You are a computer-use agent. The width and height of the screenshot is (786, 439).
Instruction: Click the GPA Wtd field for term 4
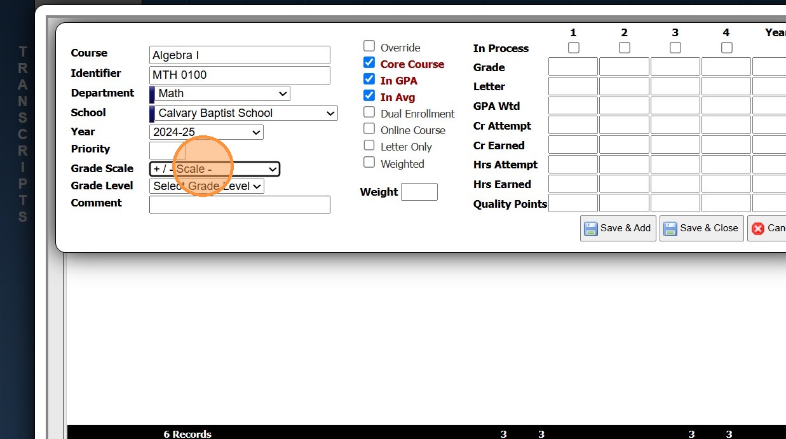tap(726, 105)
